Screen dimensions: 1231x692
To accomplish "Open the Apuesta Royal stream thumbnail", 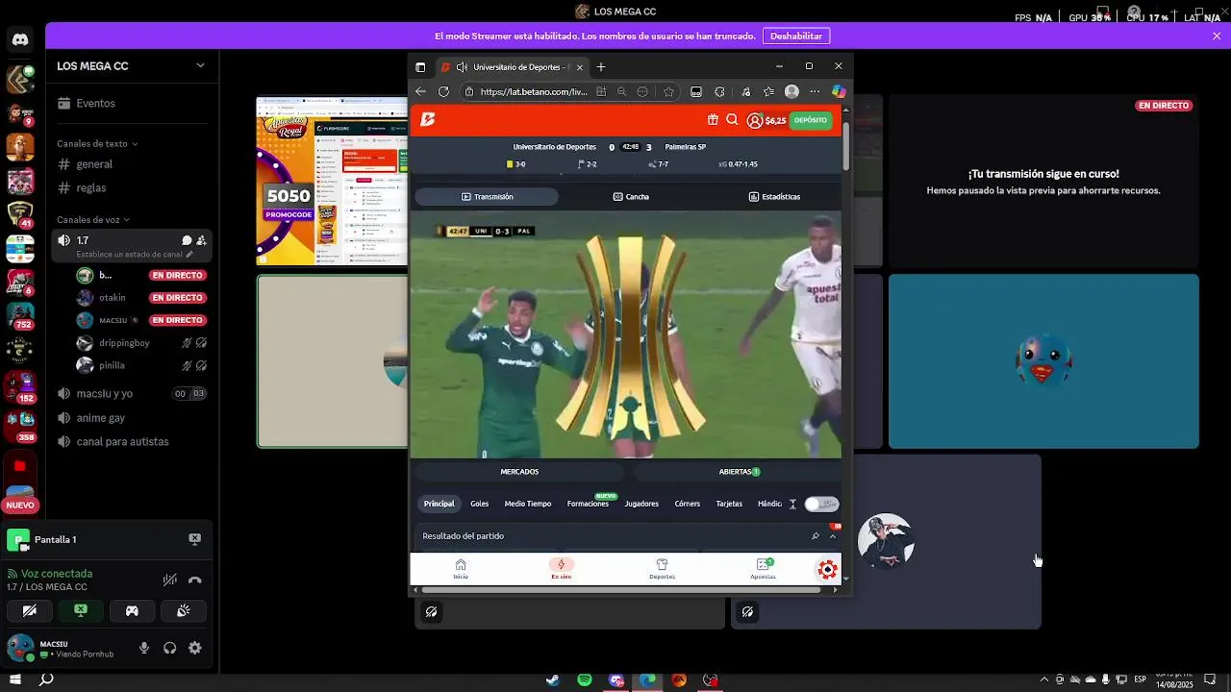I will tap(332, 180).
